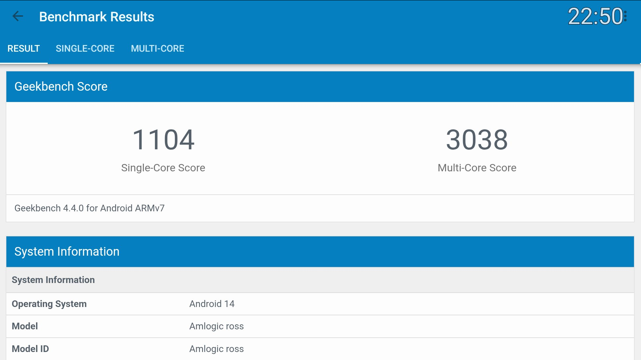This screenshot has height=360, width=641.
Task: Select the Model row label
Action: point(25,326)
